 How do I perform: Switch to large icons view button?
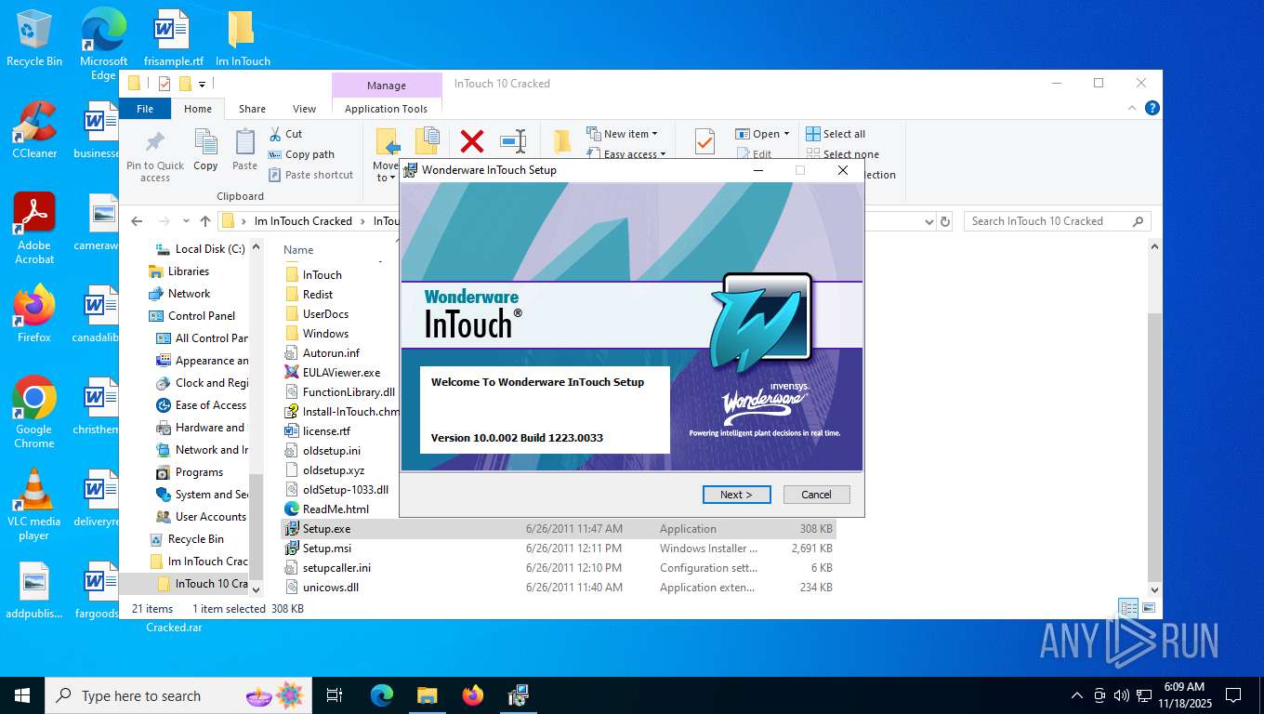[1149, 608]
